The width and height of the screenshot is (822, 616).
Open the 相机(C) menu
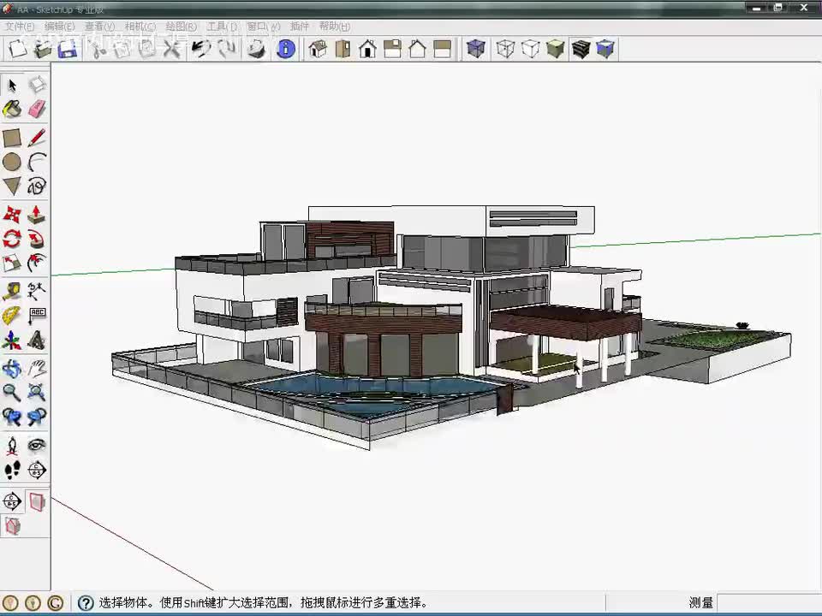click(140, 27)
